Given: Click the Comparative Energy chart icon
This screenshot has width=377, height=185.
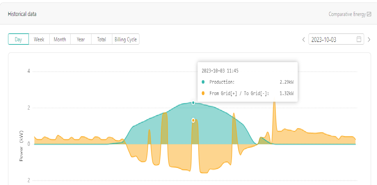Looking at the screenshot, I should (x=369, y=14).
